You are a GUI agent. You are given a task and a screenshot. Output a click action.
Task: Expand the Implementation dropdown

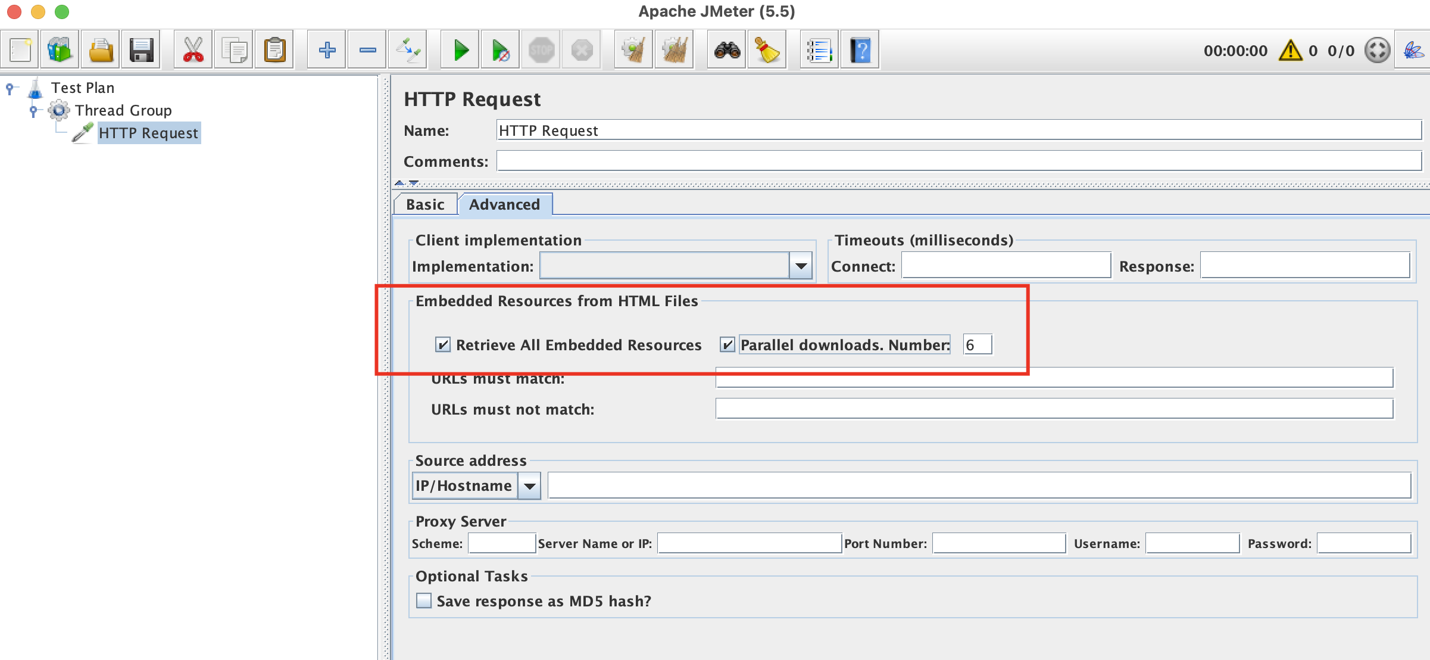(800, 266)
